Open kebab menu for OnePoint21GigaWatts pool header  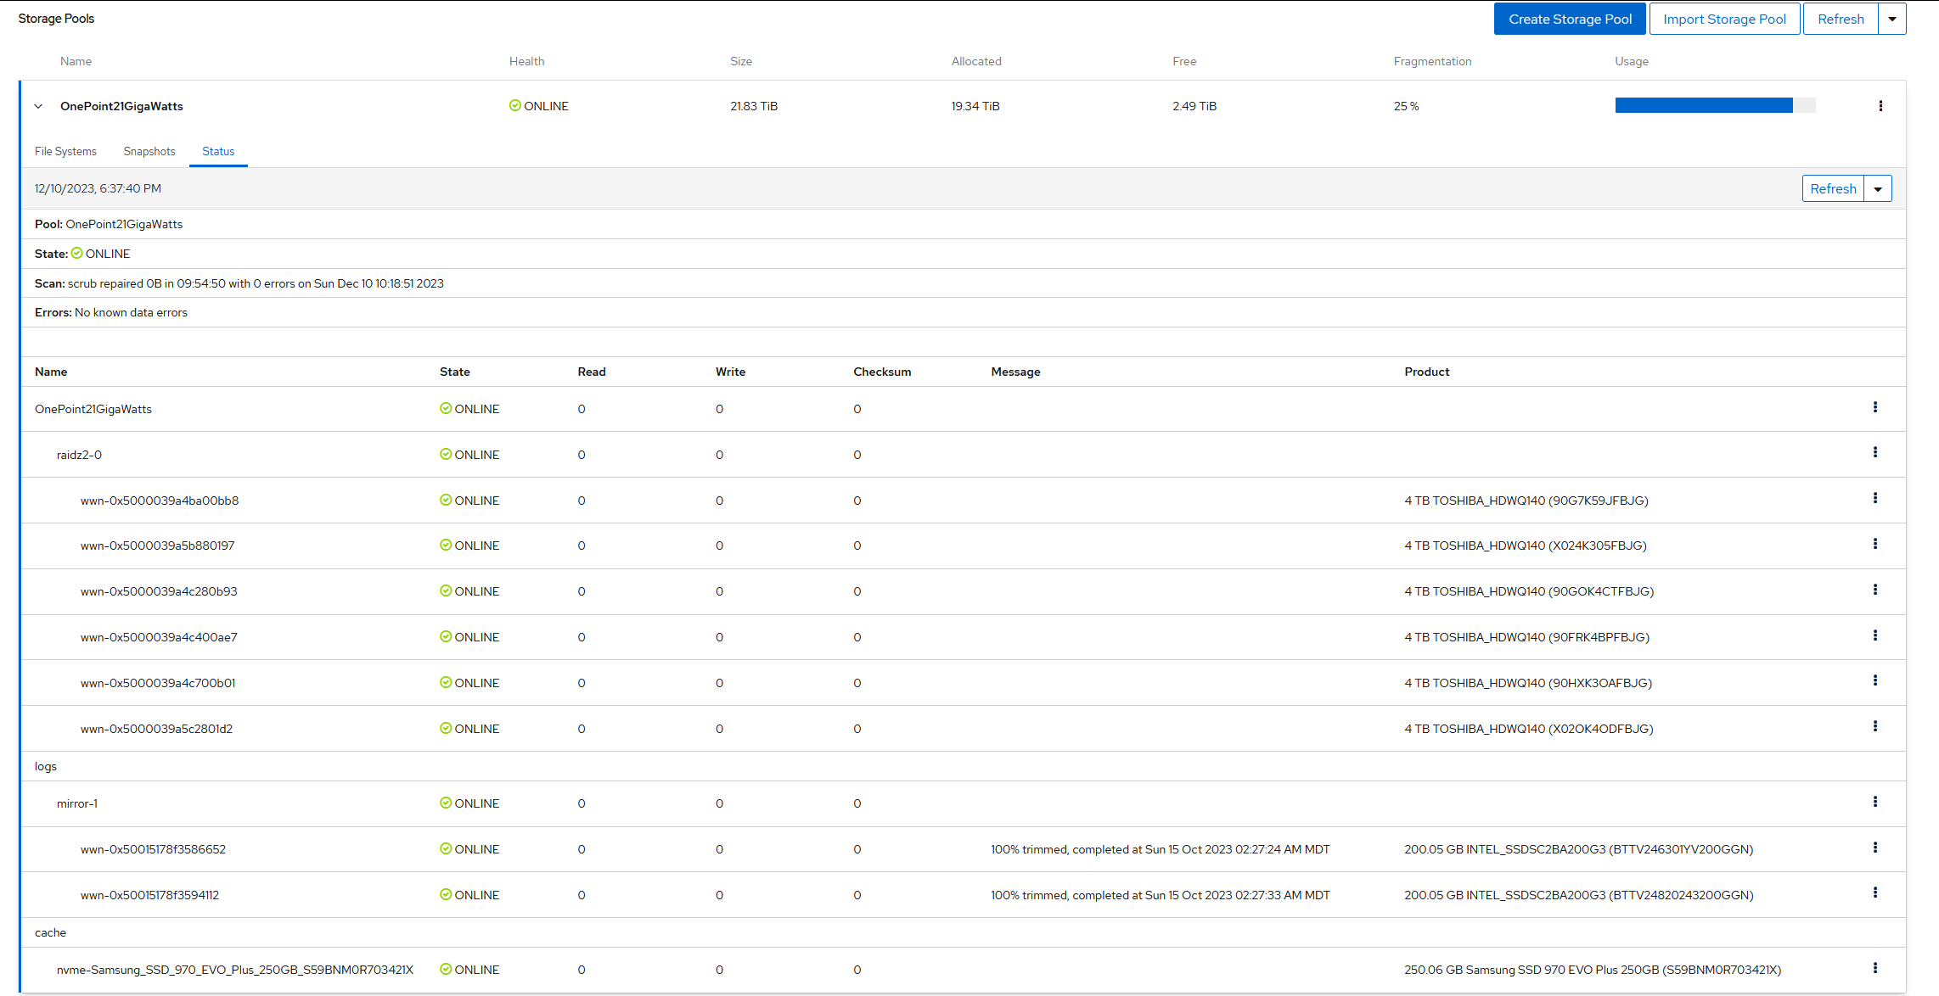point(1880,106)
